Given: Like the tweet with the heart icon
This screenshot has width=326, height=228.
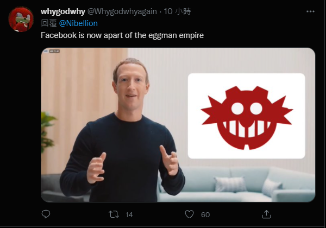Looking at the screenshot, I should (x=189, y=214).
